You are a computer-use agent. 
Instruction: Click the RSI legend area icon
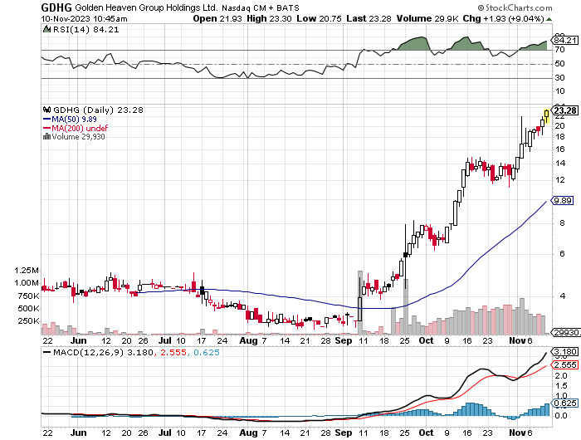pyautogui.click(x=47, y=29)
